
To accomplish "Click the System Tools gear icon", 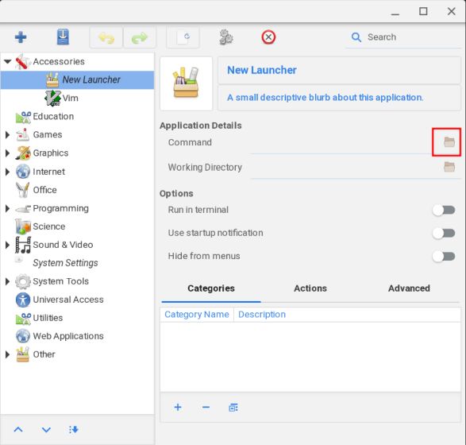I will [x=23, y=281].
